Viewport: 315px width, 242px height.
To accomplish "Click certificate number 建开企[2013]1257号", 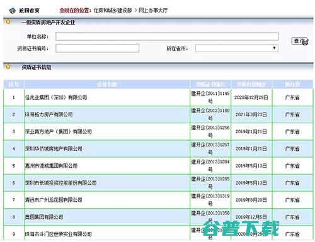I will click(x=210, y=148).
